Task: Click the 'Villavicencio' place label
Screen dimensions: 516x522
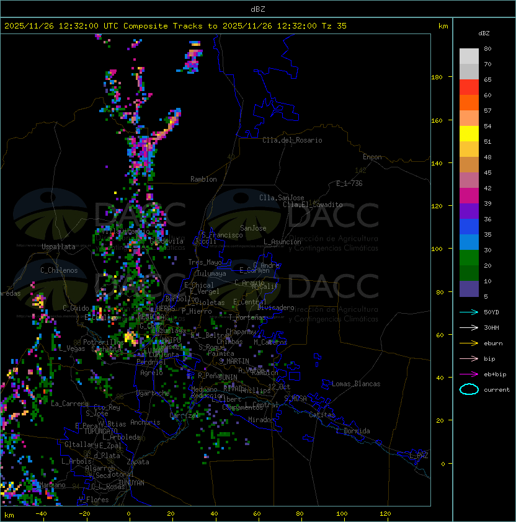Action: pos(125,231)
